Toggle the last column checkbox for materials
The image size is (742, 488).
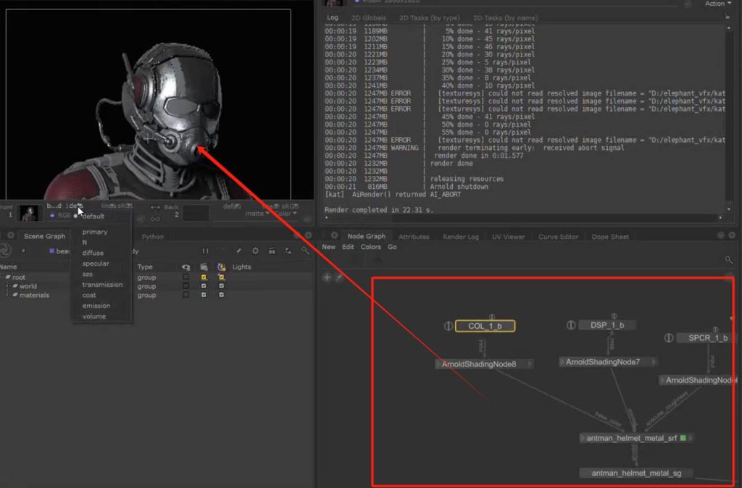(x=221, y=295)
